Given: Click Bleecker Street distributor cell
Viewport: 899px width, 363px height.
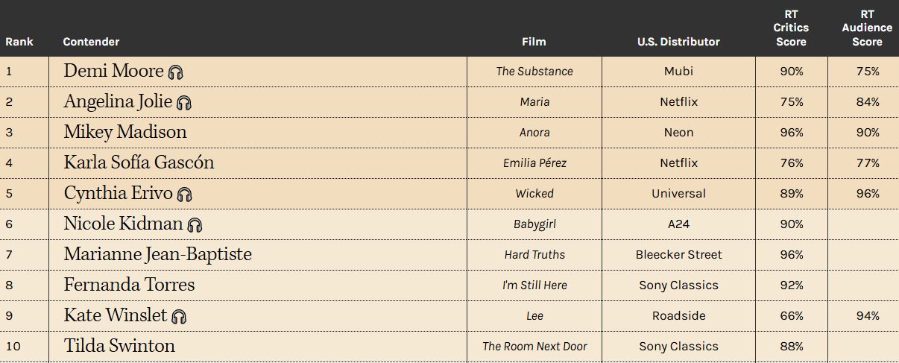Looking at the screenshot, I should click(678, 255).
